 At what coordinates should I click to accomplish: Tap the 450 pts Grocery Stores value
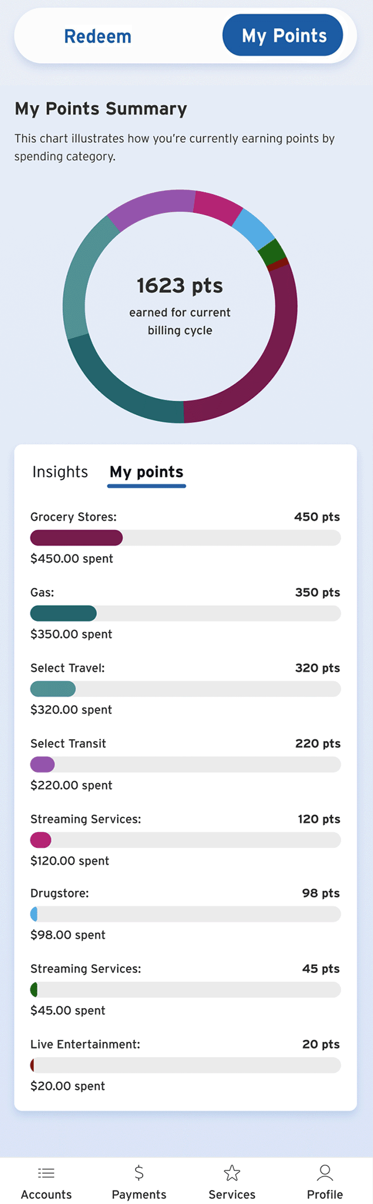coord(317,517)
